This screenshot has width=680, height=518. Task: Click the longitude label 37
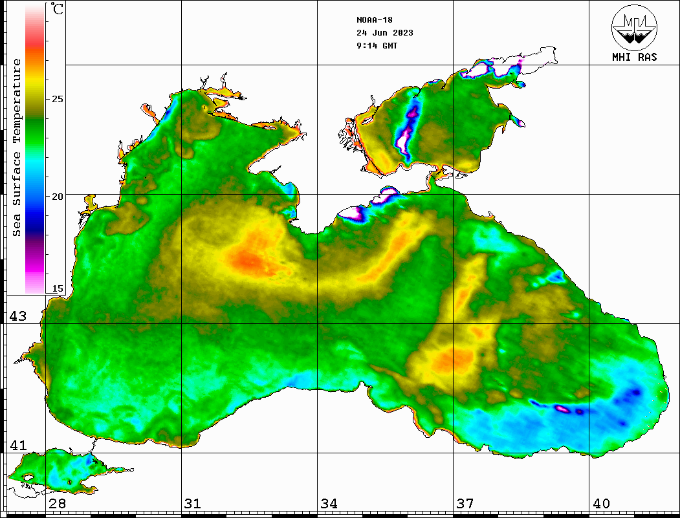pos(465,504)
